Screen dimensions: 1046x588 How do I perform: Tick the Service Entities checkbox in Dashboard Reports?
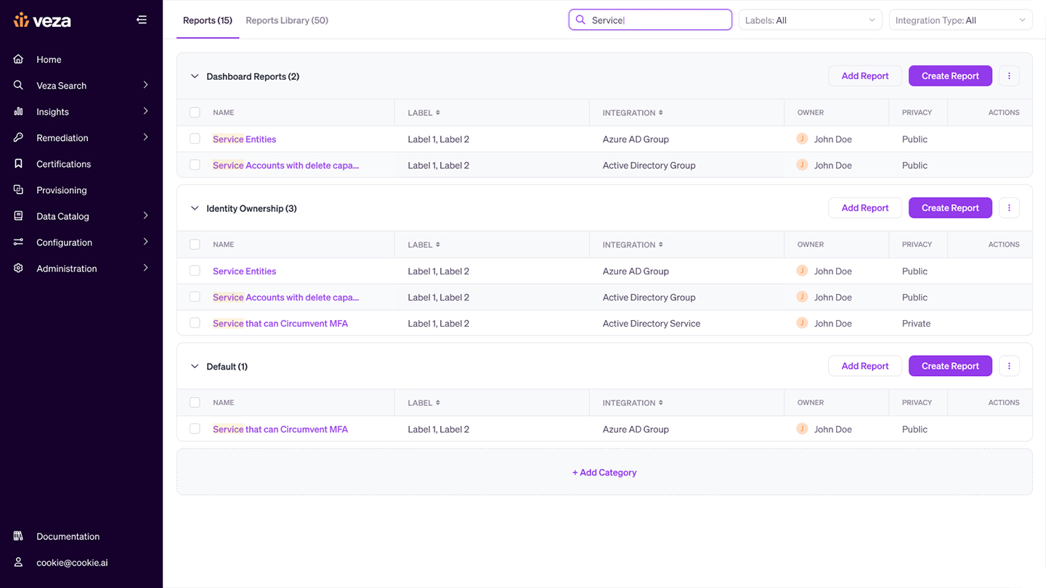(x=195, y=139)
